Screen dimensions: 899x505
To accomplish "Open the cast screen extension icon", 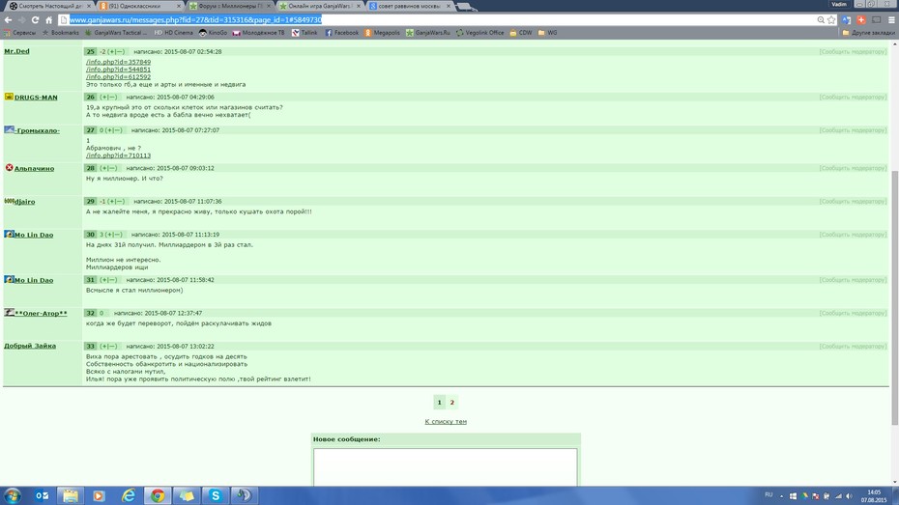I will coord(876,20).
